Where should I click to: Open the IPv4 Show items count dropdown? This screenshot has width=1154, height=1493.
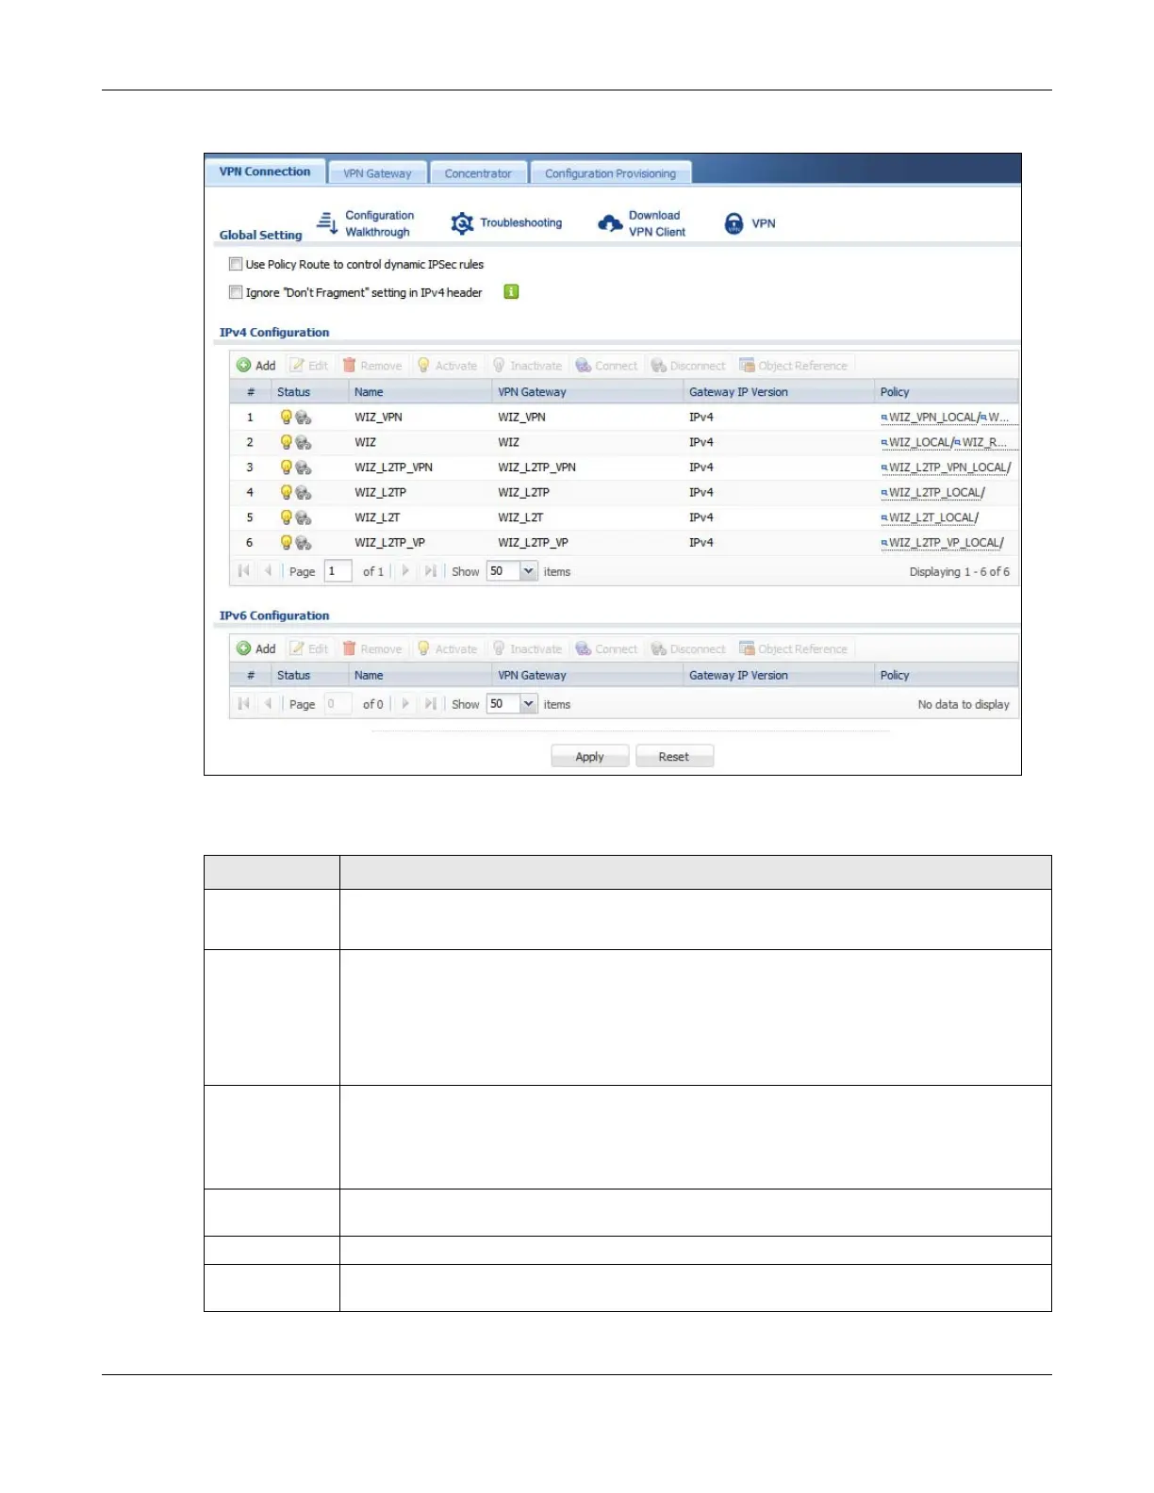528,571
